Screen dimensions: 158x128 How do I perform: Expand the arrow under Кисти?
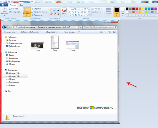tap(64, 16)
